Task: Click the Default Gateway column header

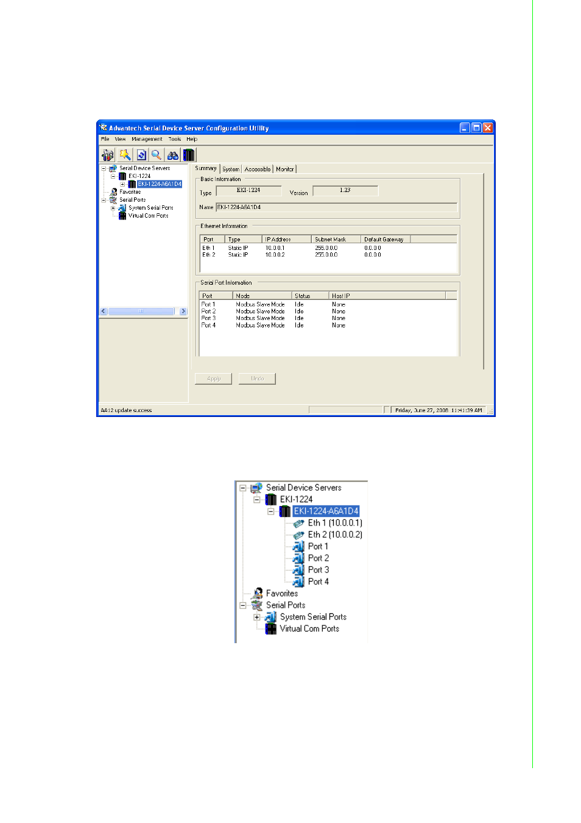Action: (x=386, y=239)
